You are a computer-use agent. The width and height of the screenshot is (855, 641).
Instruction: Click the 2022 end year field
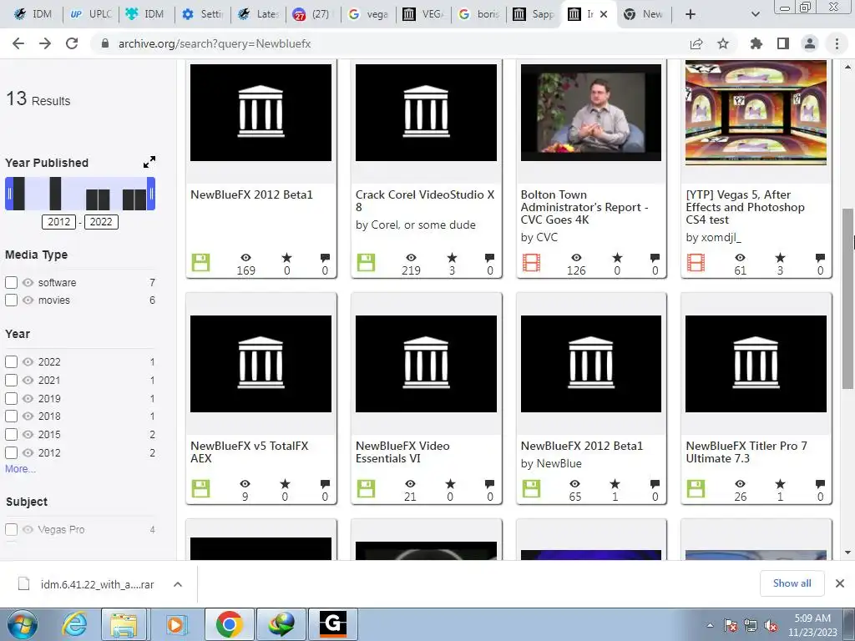point(101,221)
